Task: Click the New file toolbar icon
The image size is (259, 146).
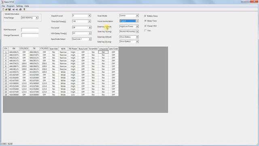Action: click(3, 9)
